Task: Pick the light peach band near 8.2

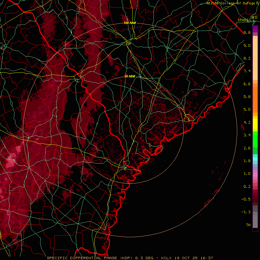Action: (x=255, y=60)
